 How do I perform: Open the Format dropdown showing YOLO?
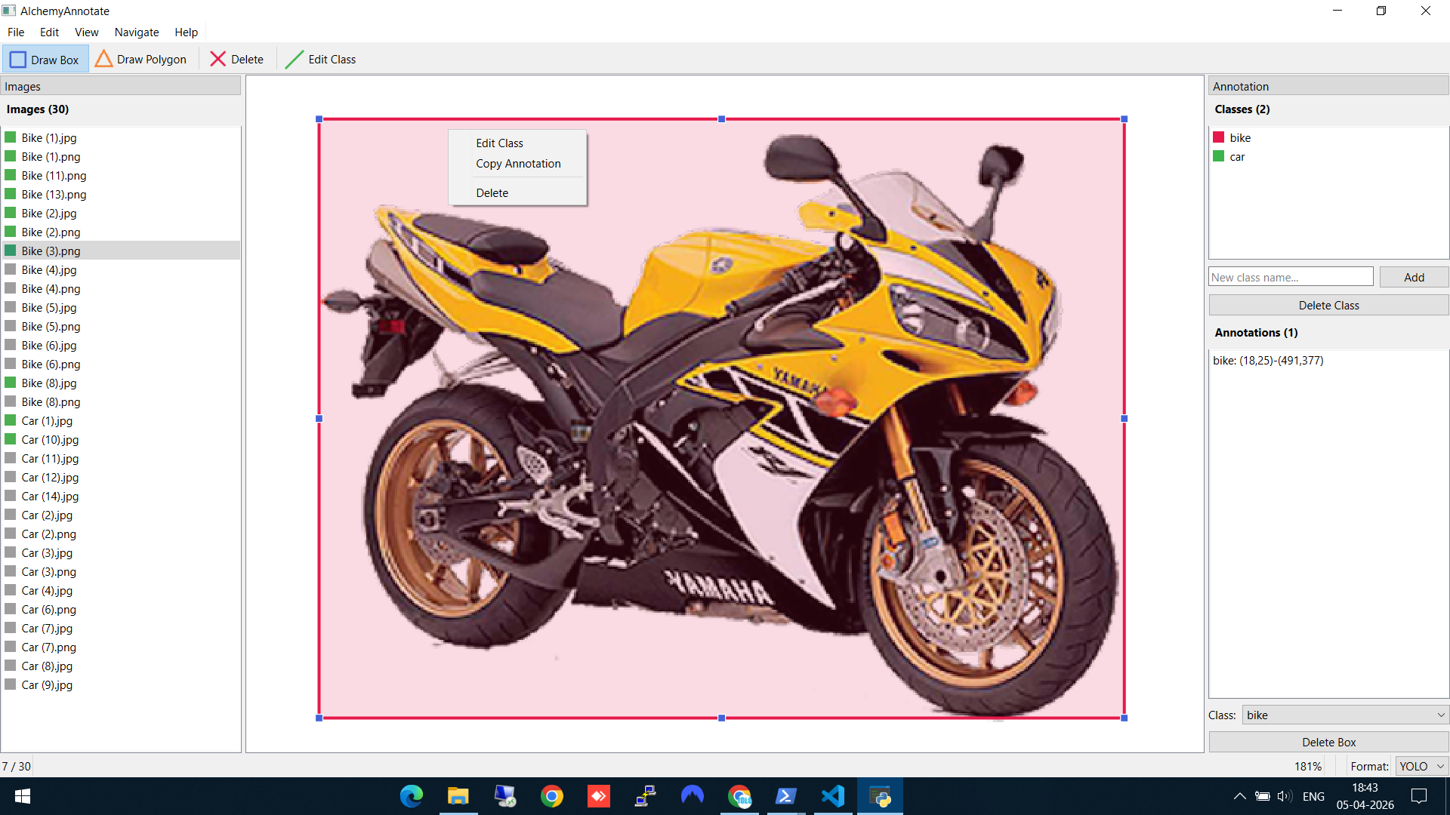tap(1420, 765)
